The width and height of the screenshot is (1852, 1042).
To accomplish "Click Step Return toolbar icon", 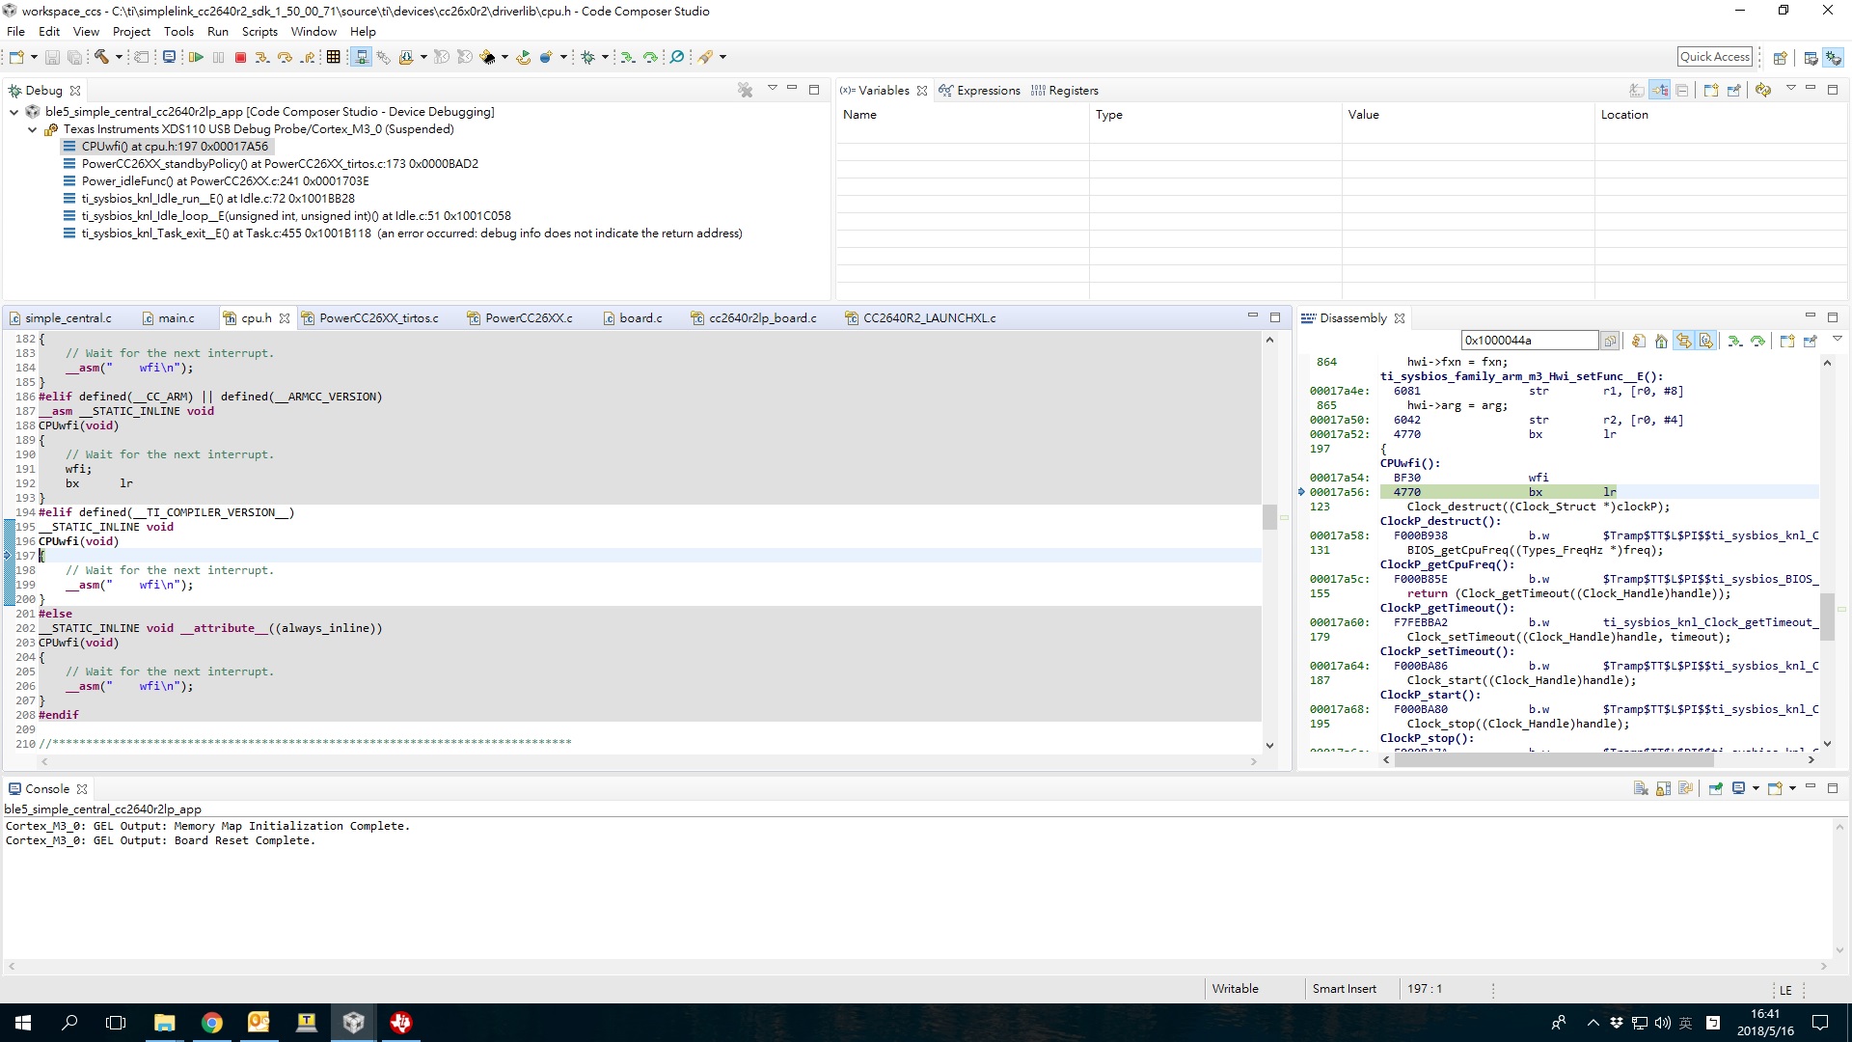I will pyautogui.click(x=308, y=57).
